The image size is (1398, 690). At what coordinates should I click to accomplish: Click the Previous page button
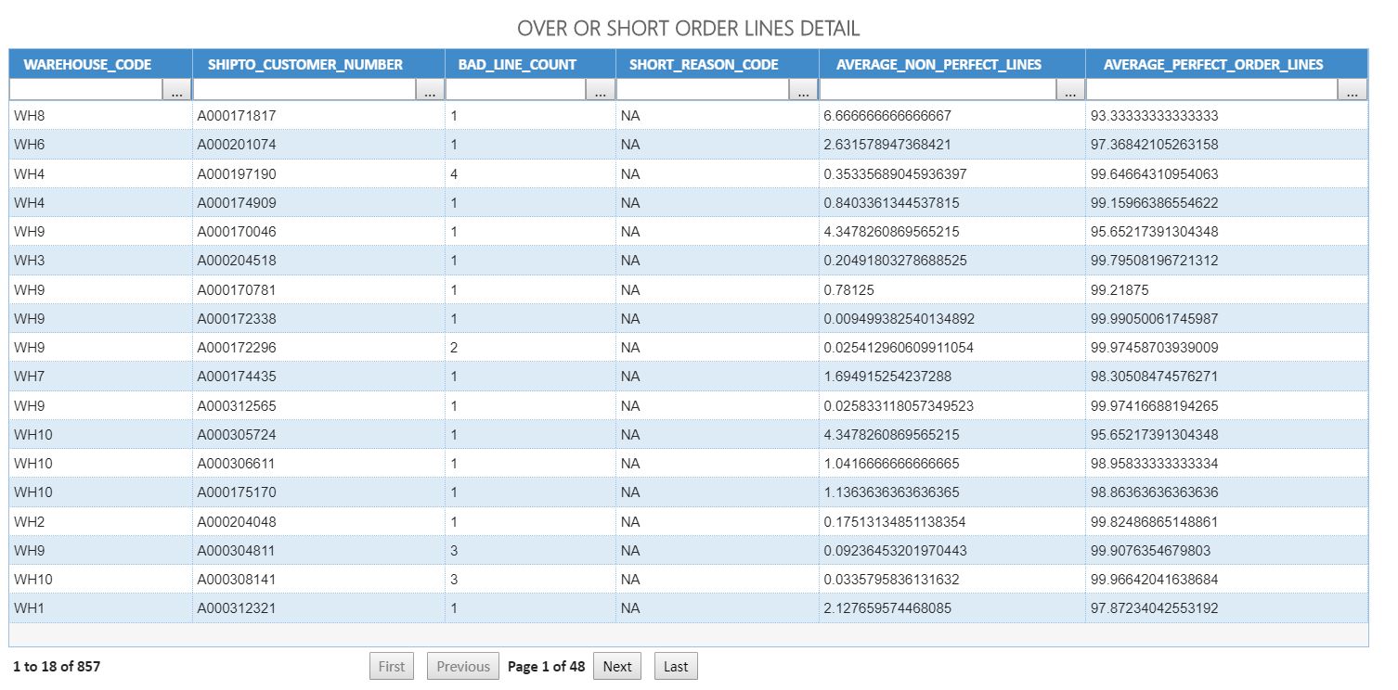461,666
